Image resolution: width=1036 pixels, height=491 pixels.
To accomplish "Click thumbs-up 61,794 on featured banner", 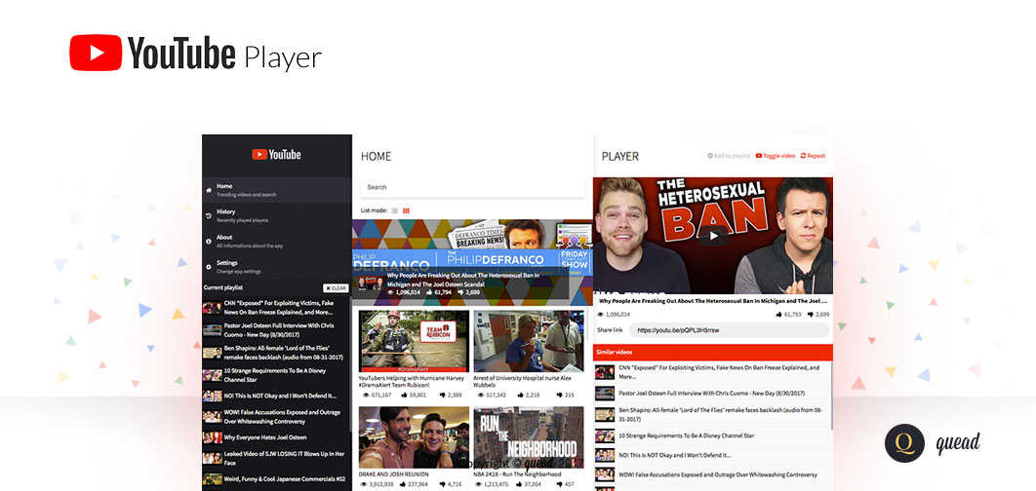I will coord(430,291).
